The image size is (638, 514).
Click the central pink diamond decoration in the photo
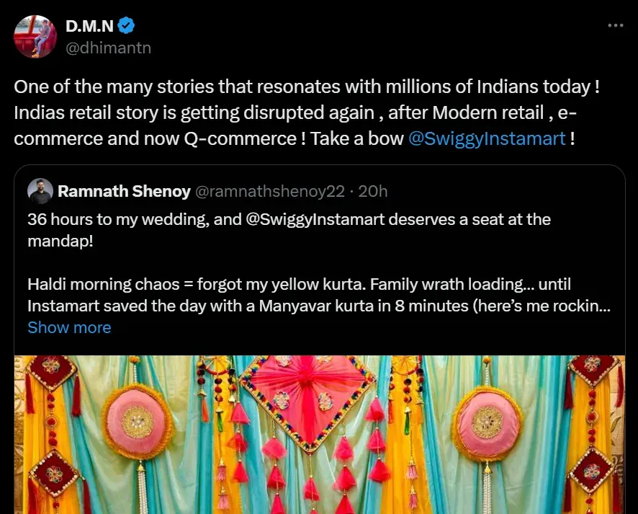click(307, 393)
